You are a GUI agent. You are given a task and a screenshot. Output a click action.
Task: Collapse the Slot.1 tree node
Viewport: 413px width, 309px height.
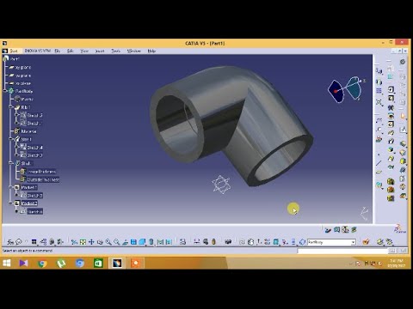pyautogui.click(x=11, y=139)
